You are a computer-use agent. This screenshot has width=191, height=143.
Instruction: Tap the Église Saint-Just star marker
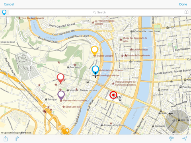click(x=64, y=107)
